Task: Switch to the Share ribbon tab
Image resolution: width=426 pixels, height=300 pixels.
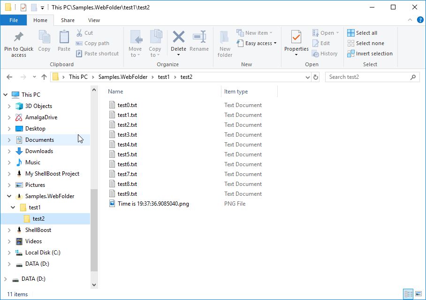Action: (x=68, y=20)
